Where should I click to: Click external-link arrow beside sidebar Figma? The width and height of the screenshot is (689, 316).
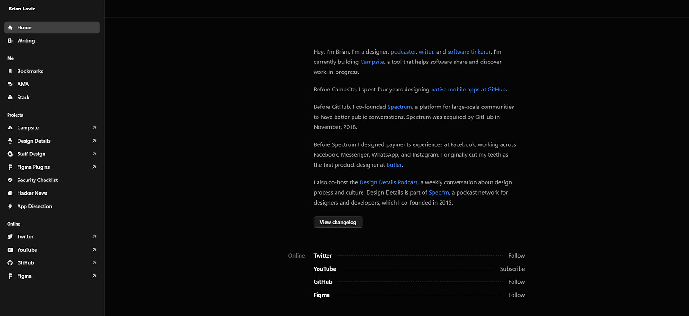pos(94,276)
